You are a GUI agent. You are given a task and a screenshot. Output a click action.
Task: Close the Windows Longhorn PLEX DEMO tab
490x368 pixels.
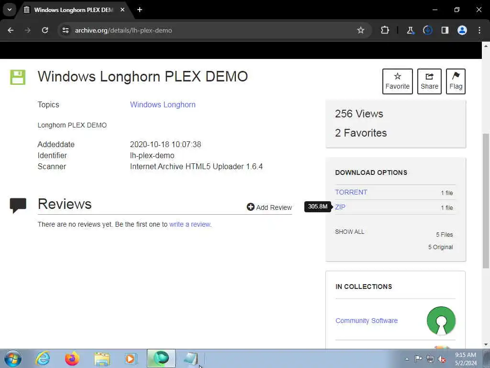pyautogui.click(x=122, y=10)
